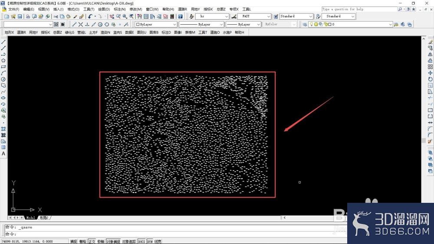This screenshot has height=244, width=434.
Task: Open the Layer Properties Manager icon
Action: click(x=305, y=24)
